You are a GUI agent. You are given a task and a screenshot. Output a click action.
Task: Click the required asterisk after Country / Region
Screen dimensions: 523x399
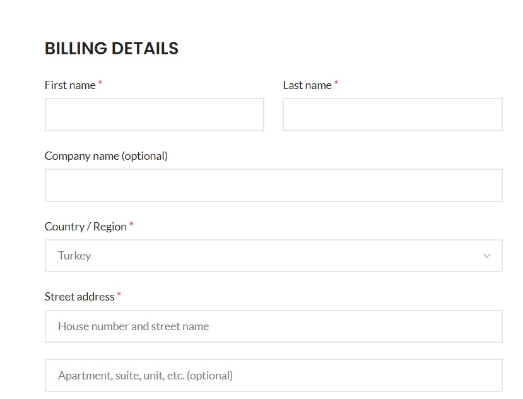(x=131, y=224)
